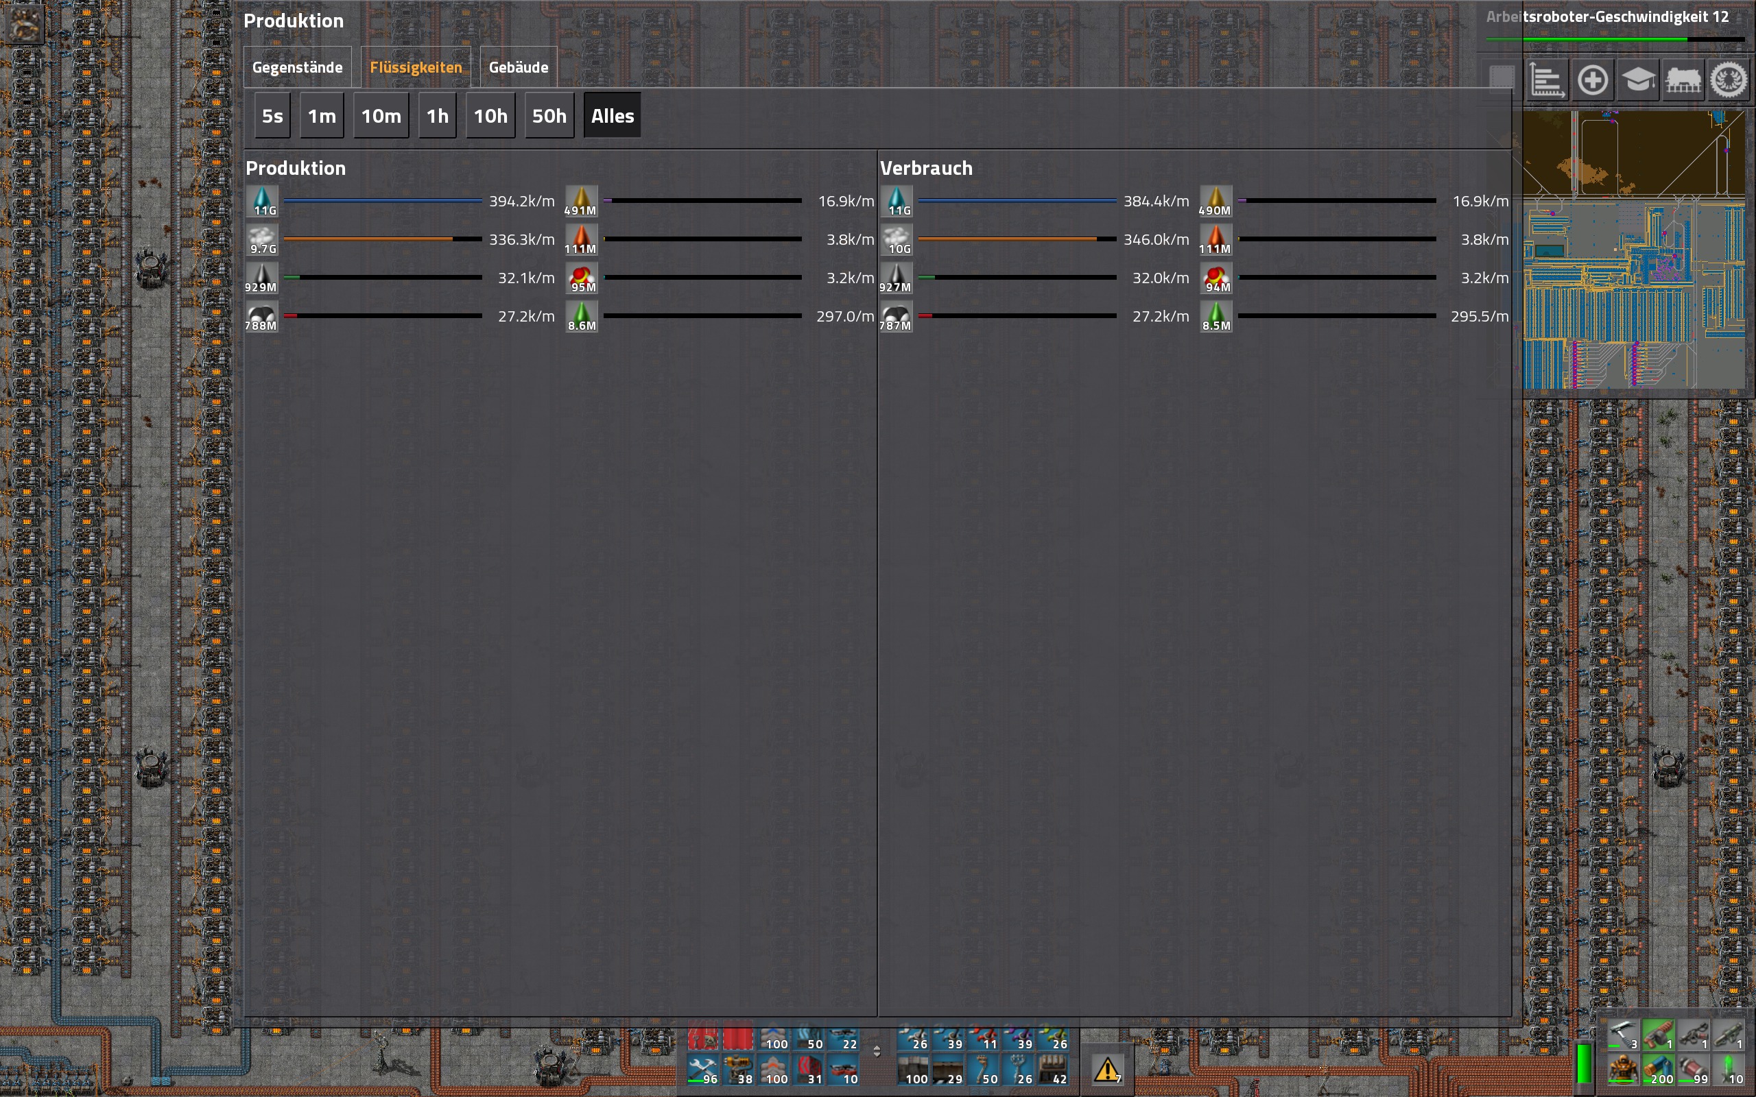Set time range to 5s
Screen dimensions: 1756x1097
(x=272, y=116)
